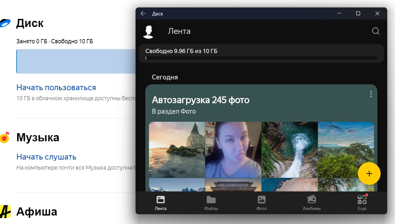Open the profile avatar in Диск app

[149, 31]
